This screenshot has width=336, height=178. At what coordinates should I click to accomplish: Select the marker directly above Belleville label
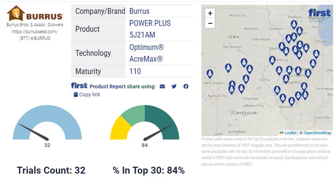pos(292,102)
